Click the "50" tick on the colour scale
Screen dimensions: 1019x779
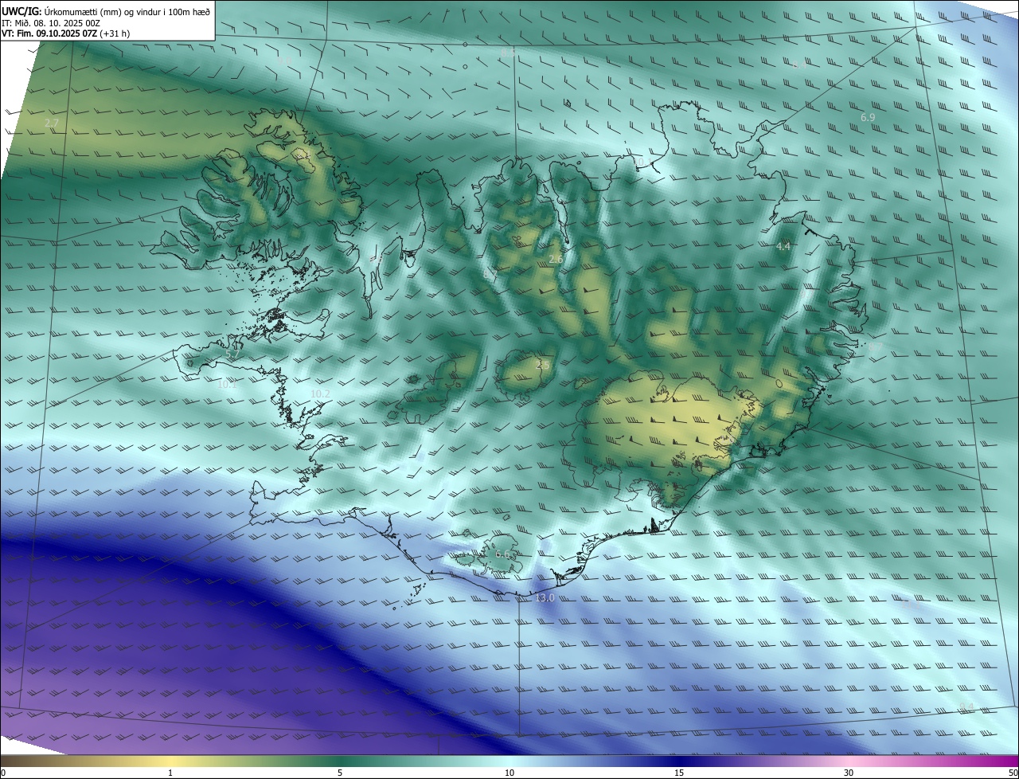pyautogui.click(x=1013, y=773)
